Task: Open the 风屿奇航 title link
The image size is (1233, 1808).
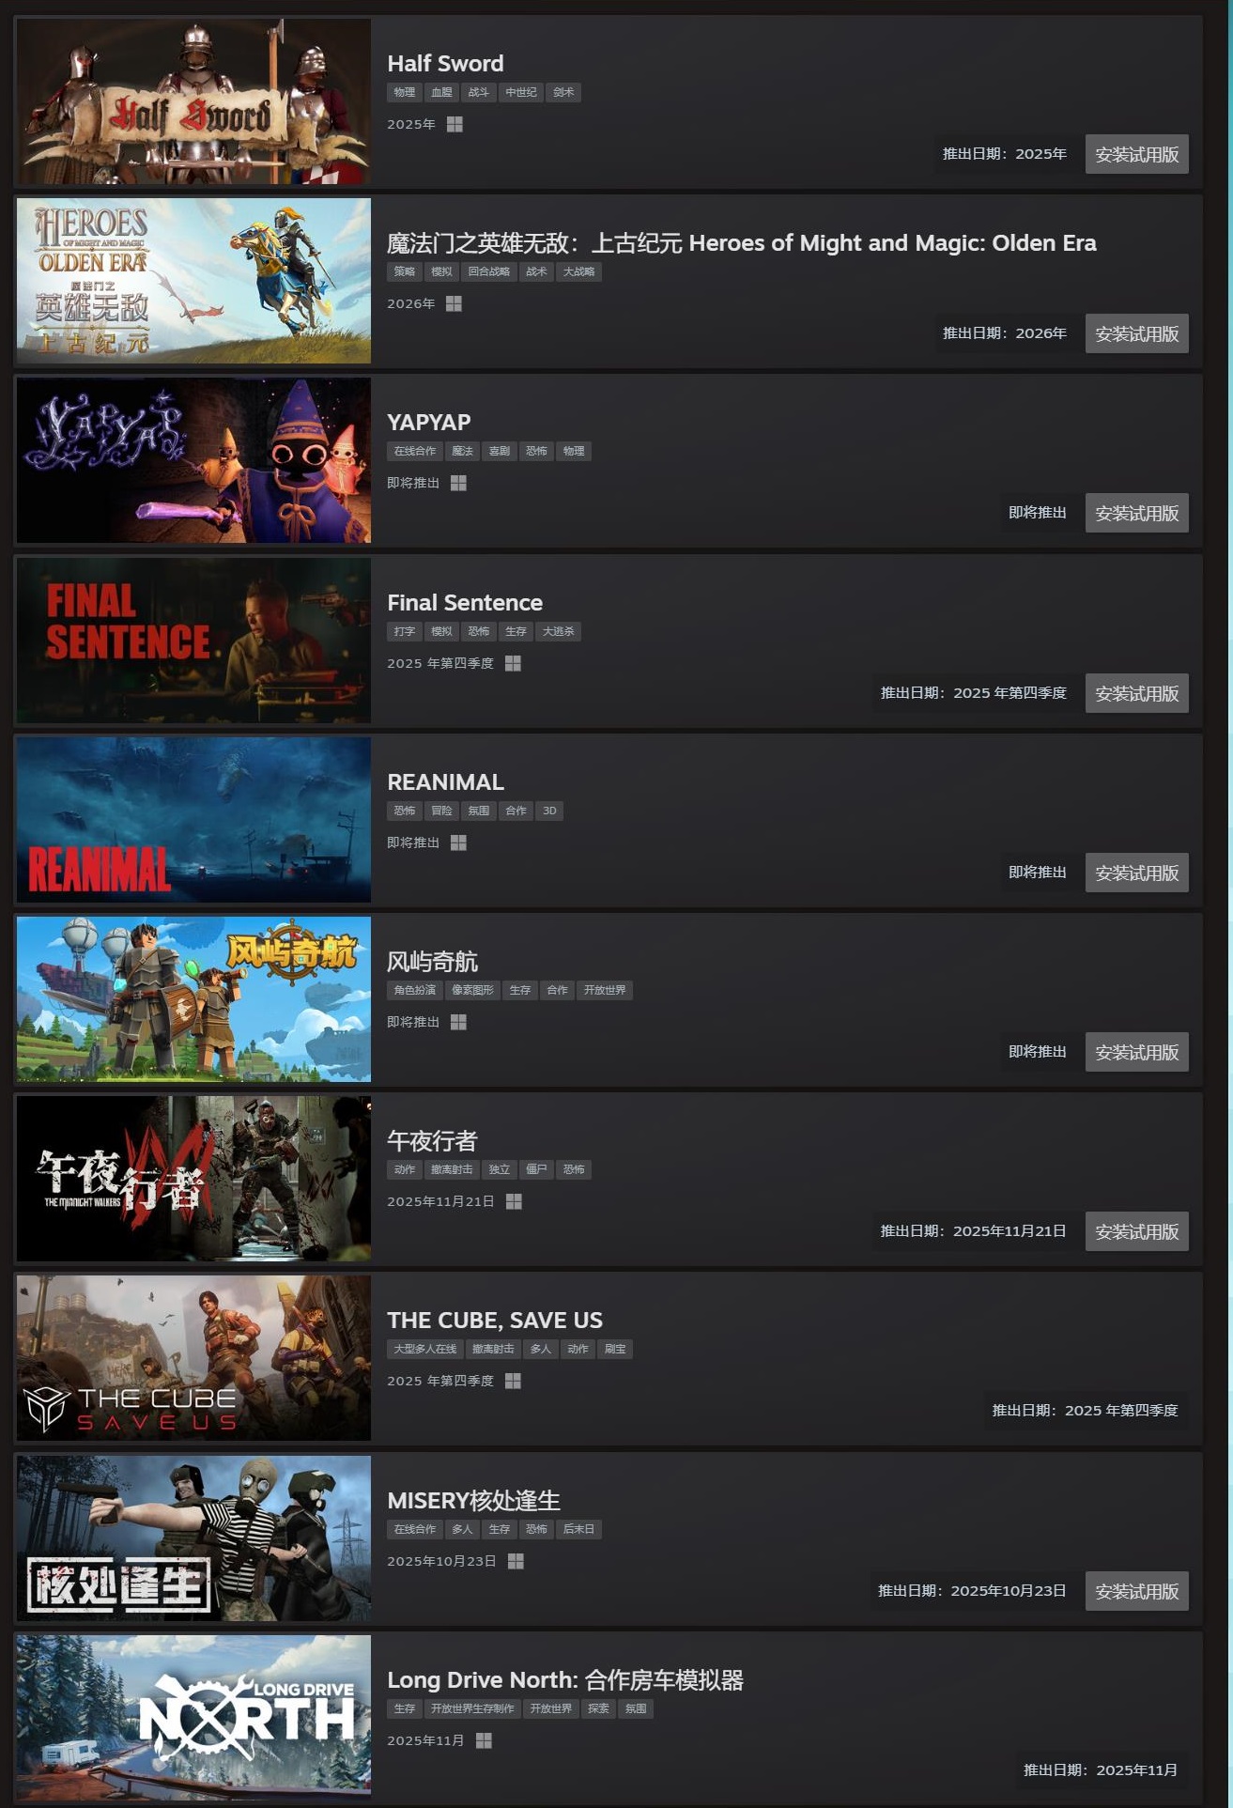Action: click(x=432, y=961)
